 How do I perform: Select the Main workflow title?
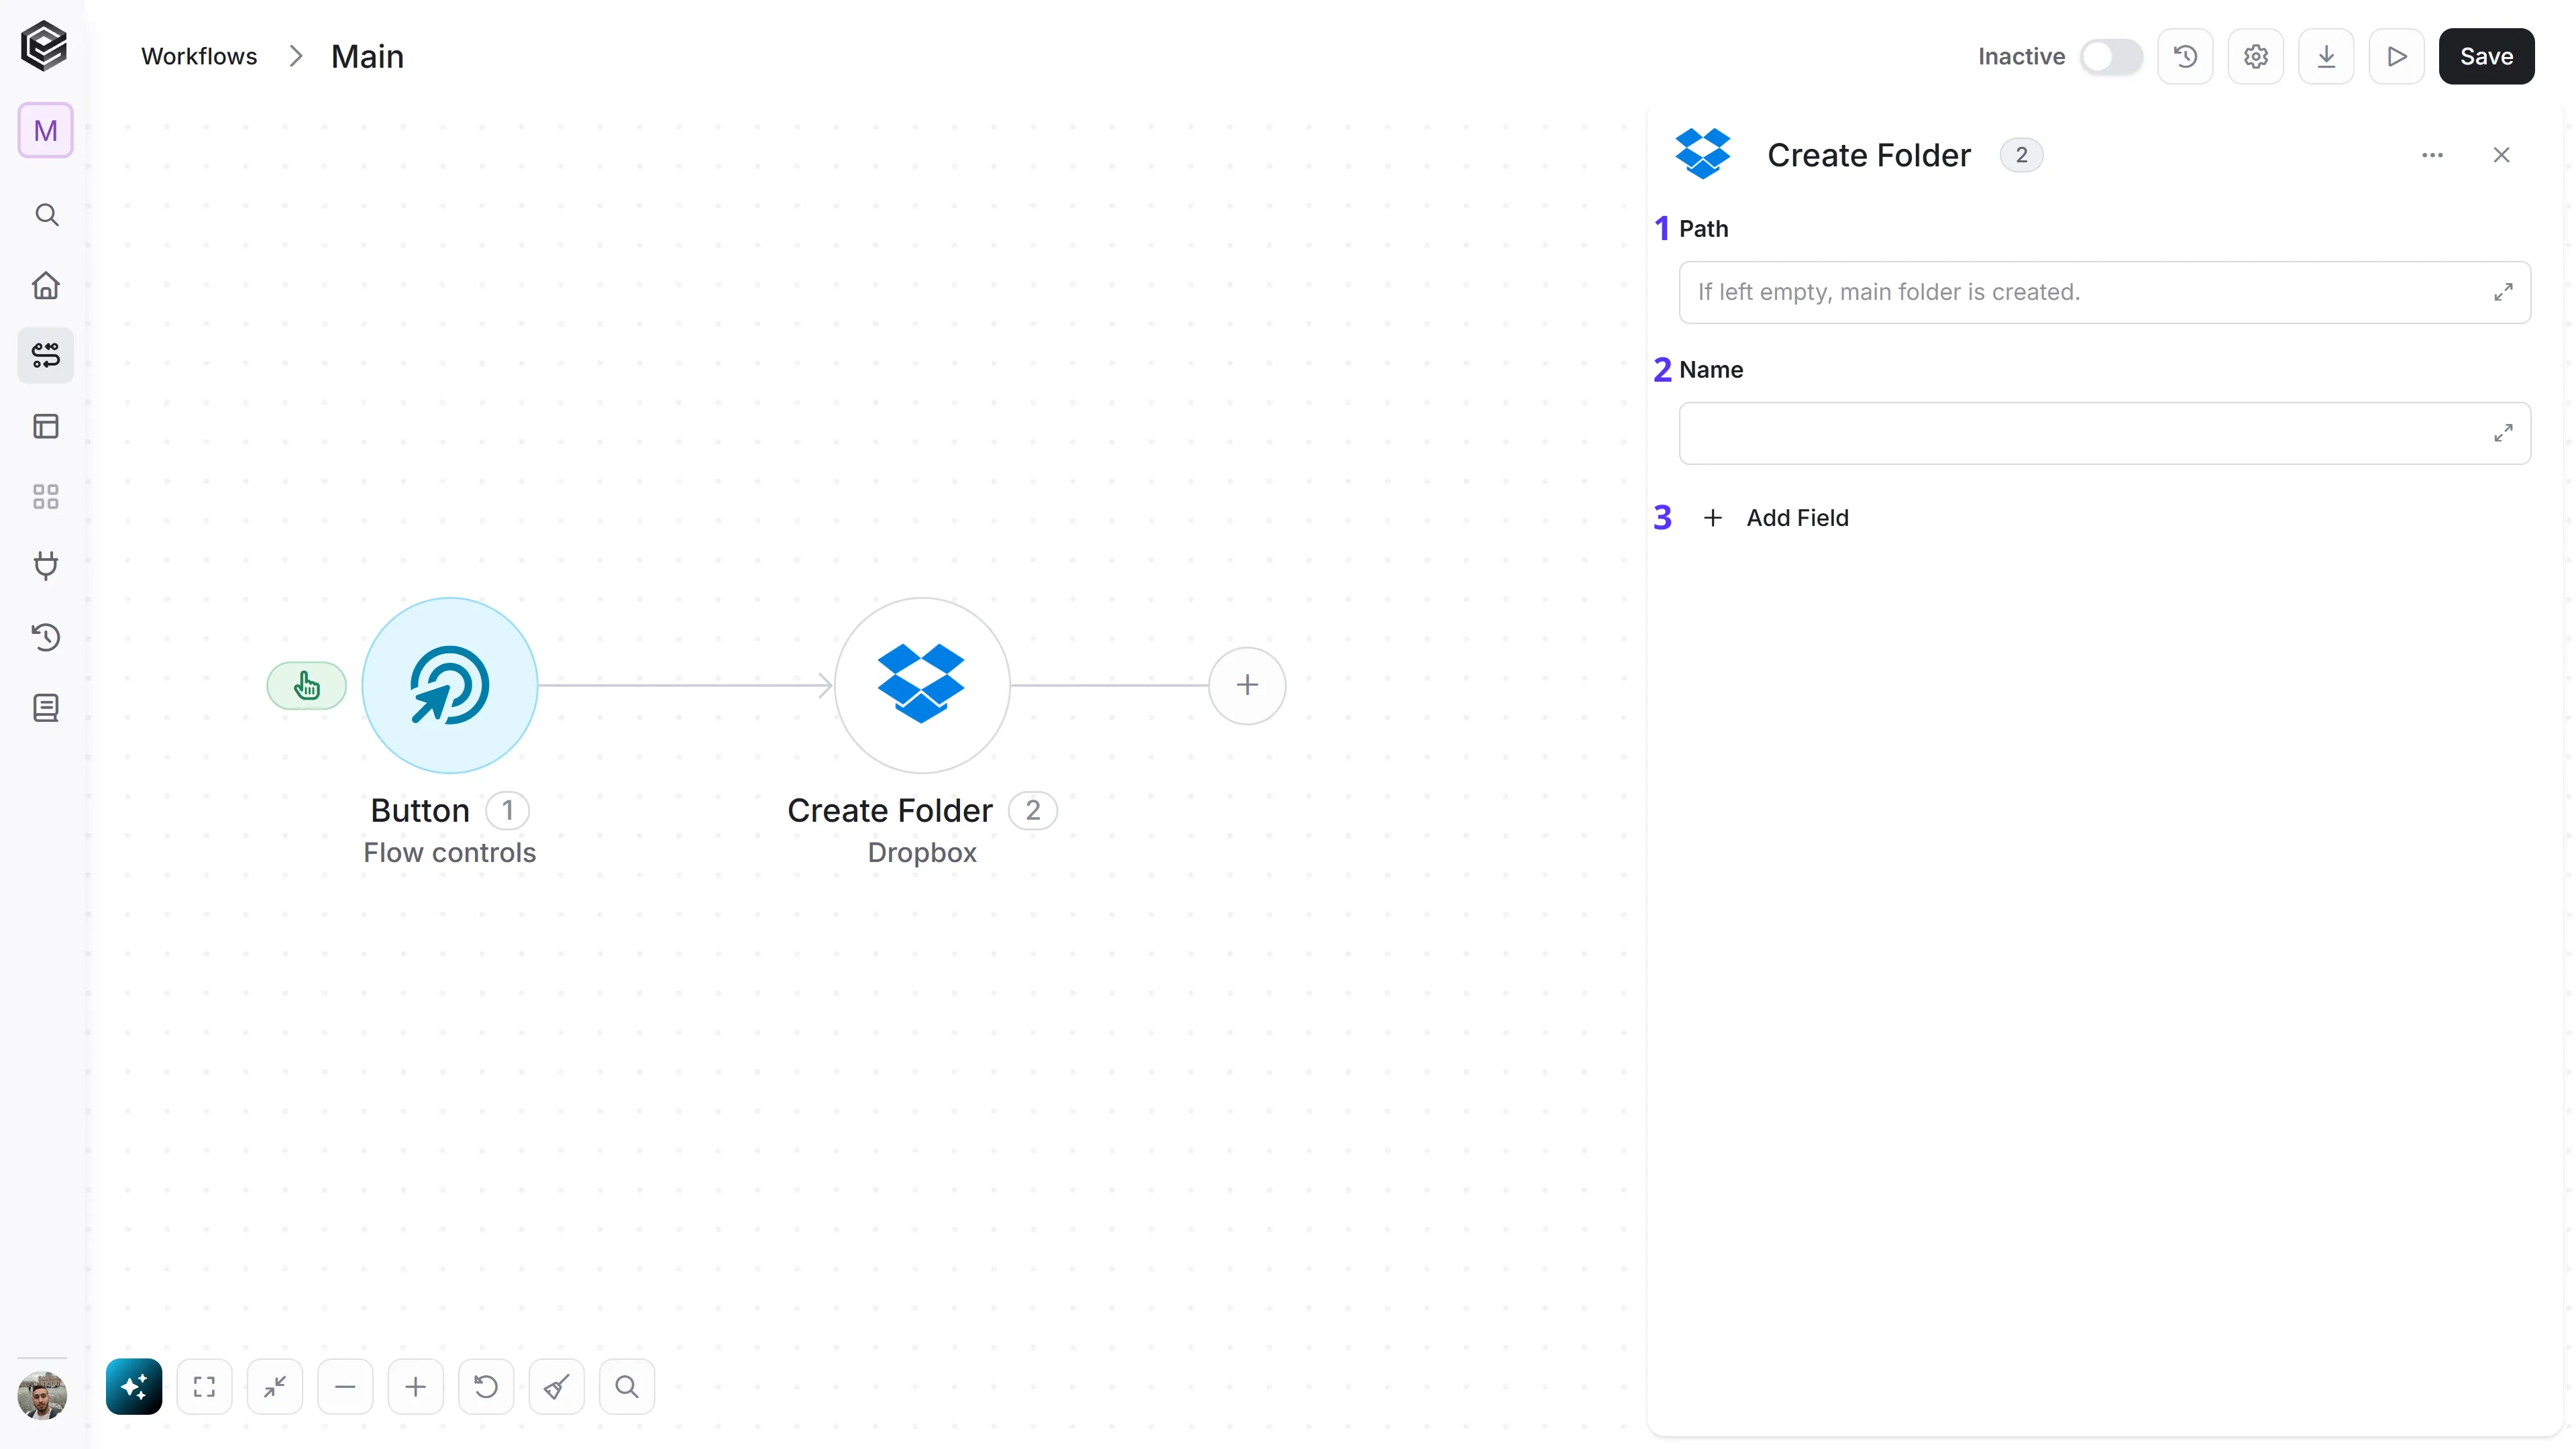pos(367,56)
